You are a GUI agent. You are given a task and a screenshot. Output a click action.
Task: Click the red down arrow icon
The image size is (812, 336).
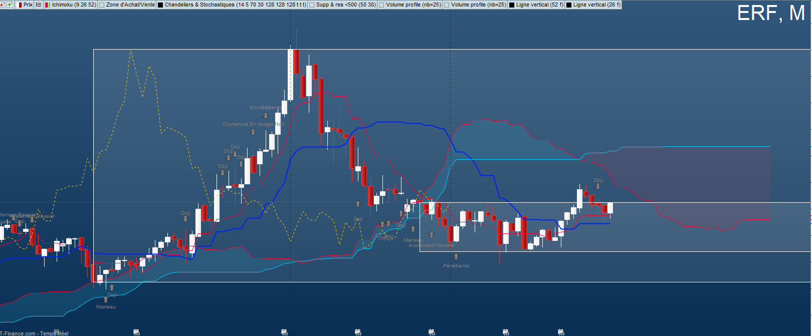point(3,5)
